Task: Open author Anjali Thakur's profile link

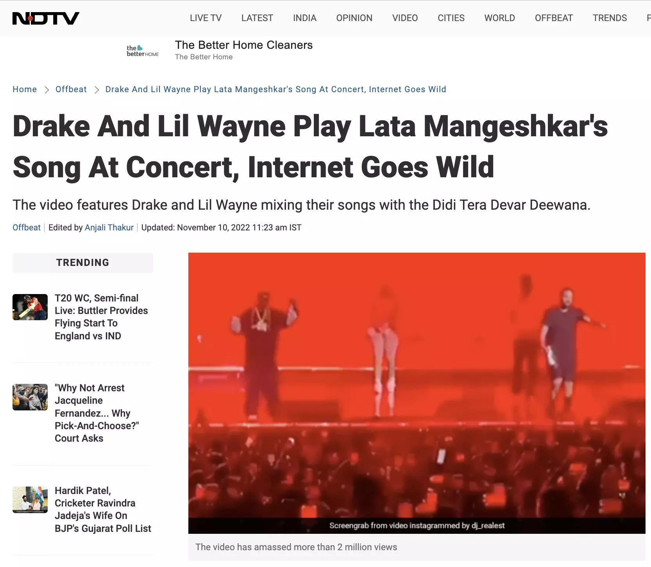Action: (109, 228)
